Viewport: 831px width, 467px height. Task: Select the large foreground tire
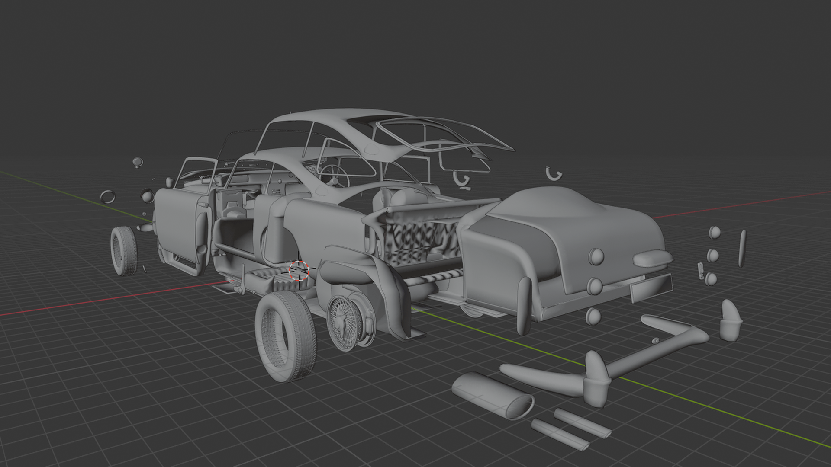[x=285, y=336]
